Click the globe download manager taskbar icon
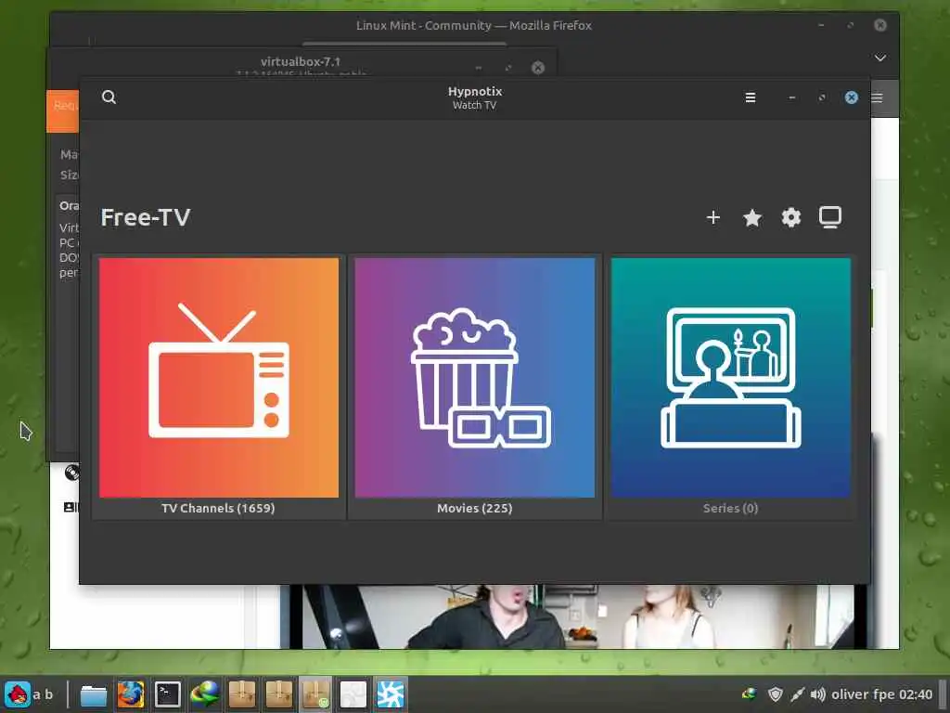 pyautogui.click(x=205, y=694)
